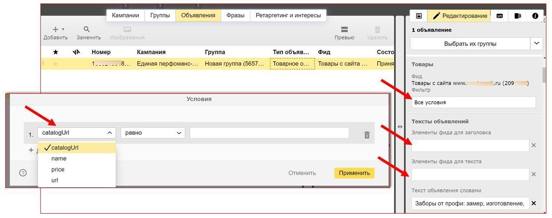This screenshot has width=552, height=218.
Task: Click the splitter arrows between panels
Action: pyautogui.click(x=400, y=127)
